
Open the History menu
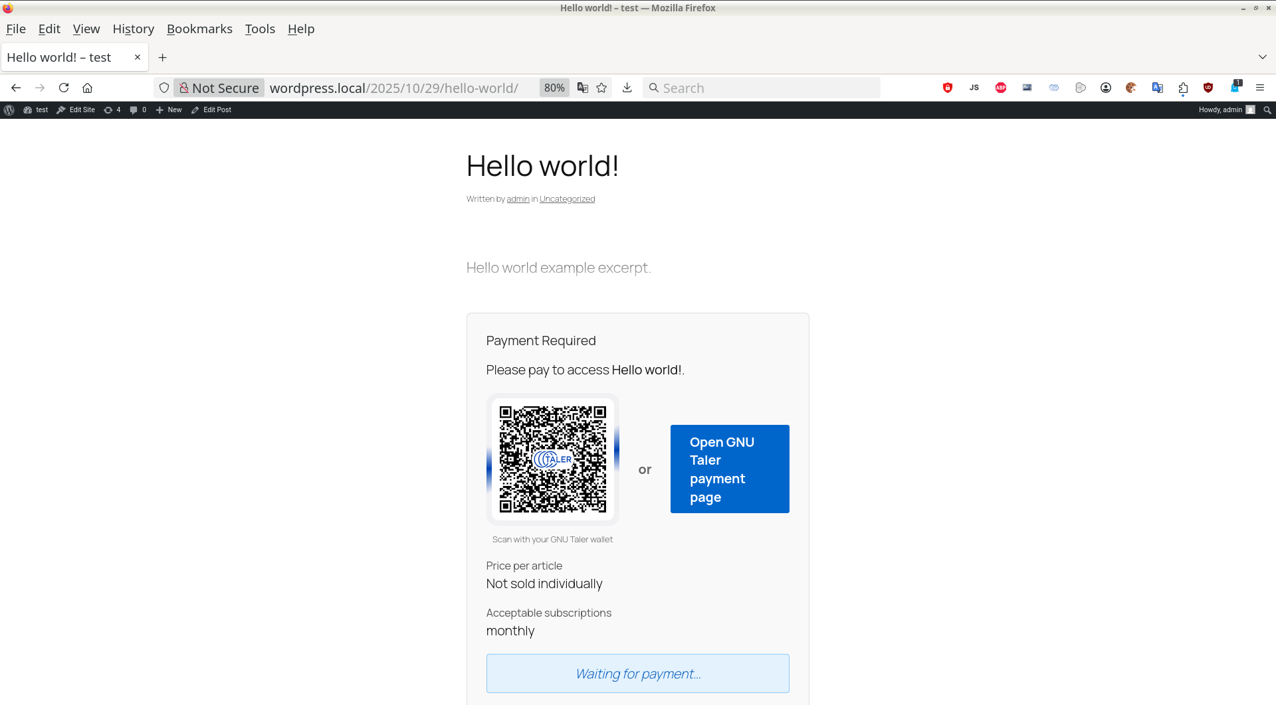[x=134, y=29]
